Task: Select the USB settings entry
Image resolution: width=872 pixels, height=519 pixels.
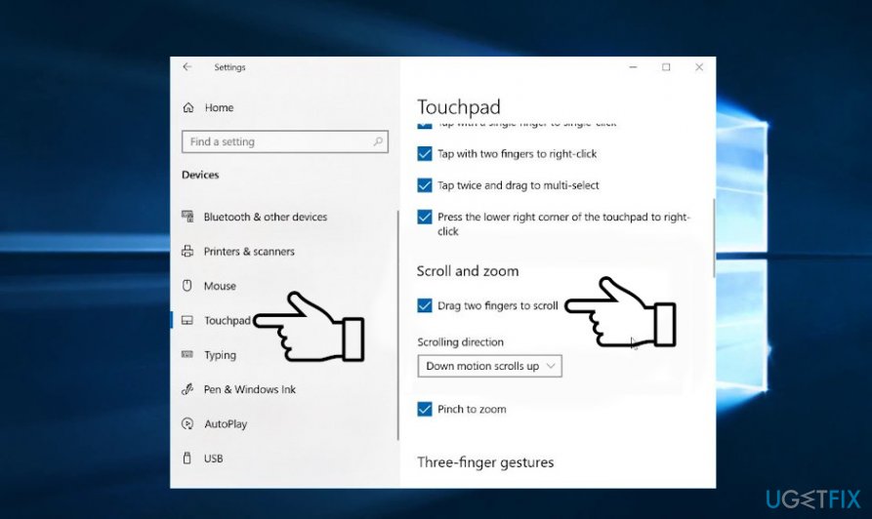Action: [214, 459]
